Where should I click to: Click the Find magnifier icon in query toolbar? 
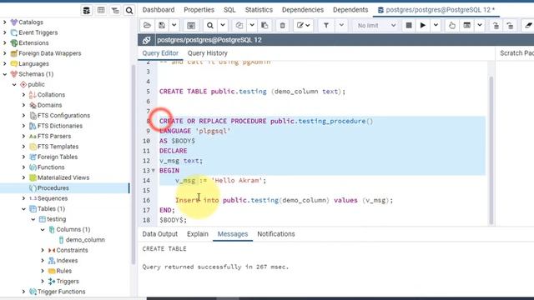tap(210, 26)
